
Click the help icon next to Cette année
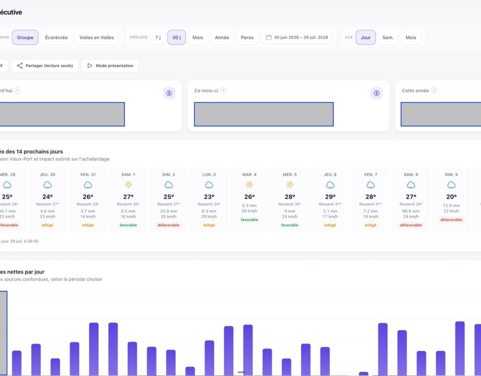pos(434,91)
